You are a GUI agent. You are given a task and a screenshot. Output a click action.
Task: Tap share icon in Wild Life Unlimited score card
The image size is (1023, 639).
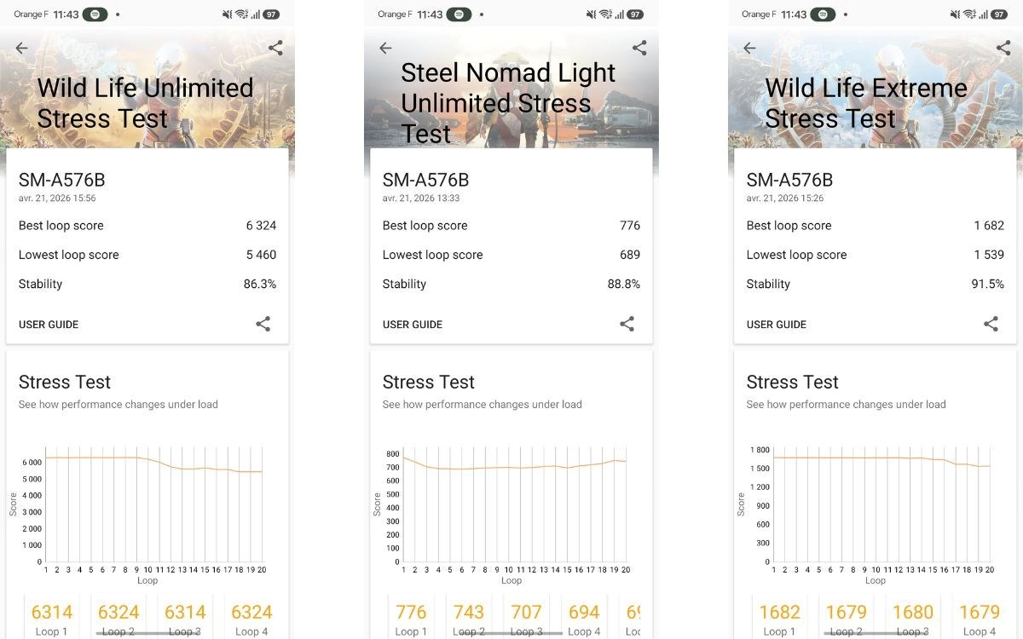263,324
